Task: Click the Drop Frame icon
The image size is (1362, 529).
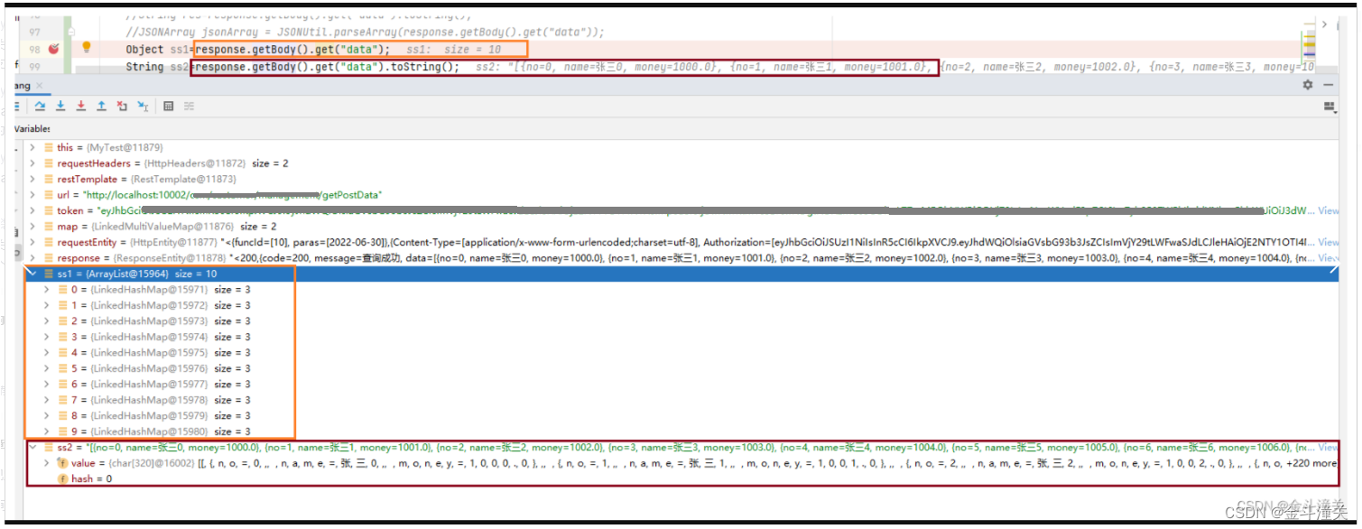Action: click(122, 106)
